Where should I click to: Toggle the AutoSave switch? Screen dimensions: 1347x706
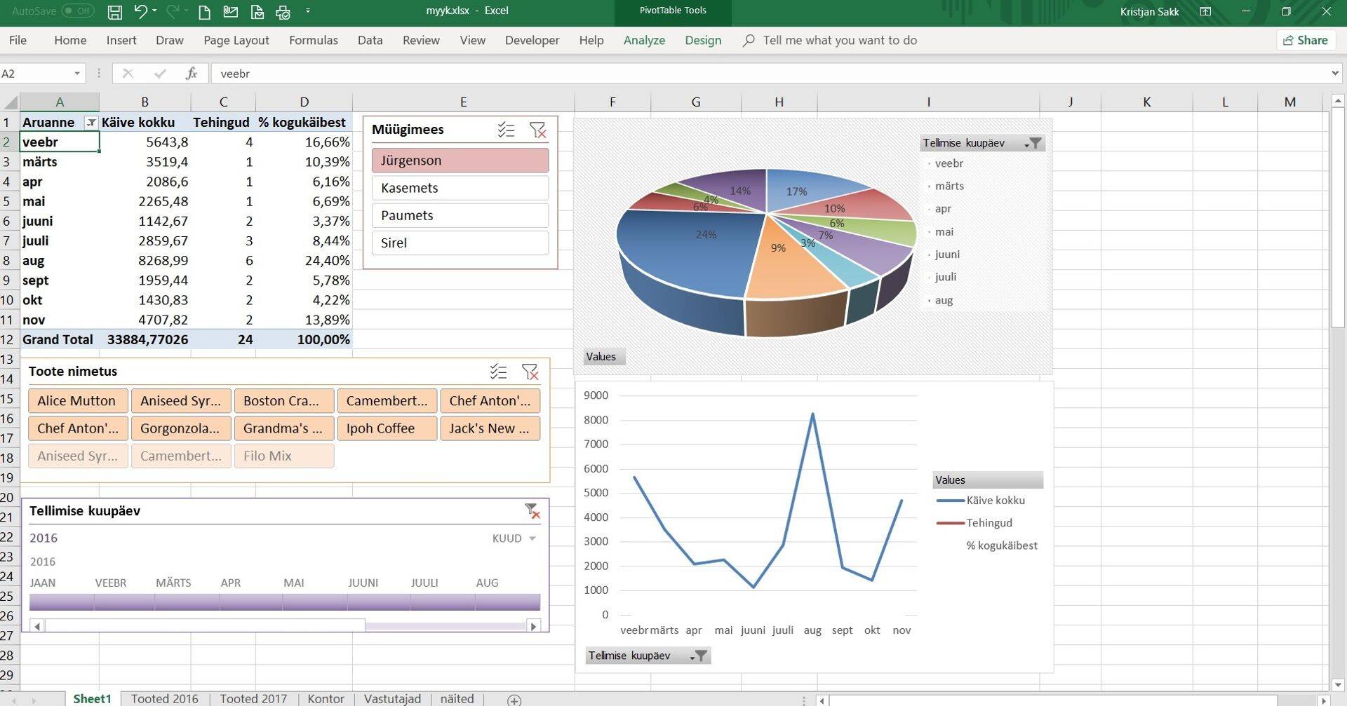pyautogui.click(x=77, y=11)
